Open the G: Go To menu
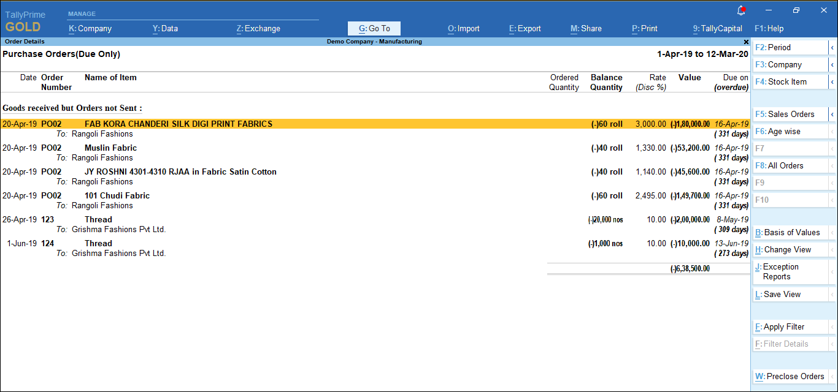 tap(374, 28)
